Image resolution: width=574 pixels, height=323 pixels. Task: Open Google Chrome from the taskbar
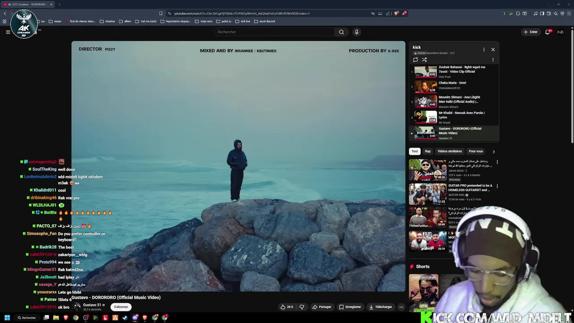[76, 318]
